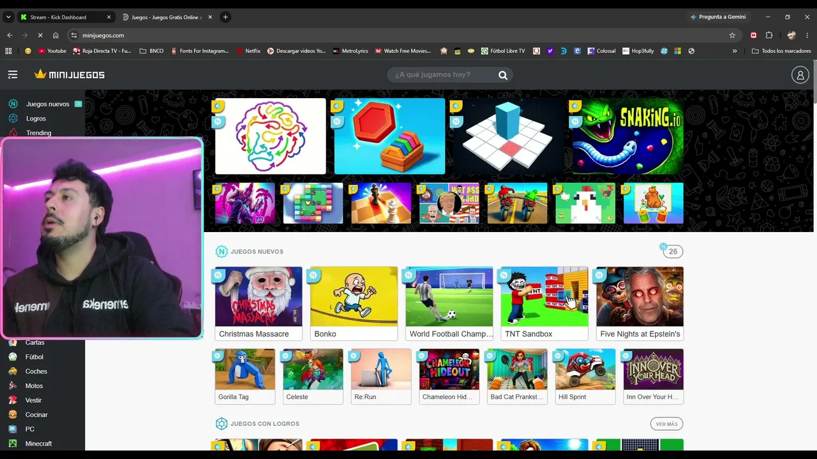The image size is (817, 459).
Task: Open the Snaking.io featured game thumbnail
Action: click(x=628, y=136)
